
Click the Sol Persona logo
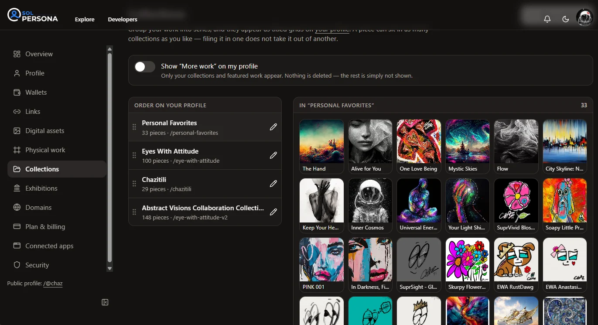point(33,15)
